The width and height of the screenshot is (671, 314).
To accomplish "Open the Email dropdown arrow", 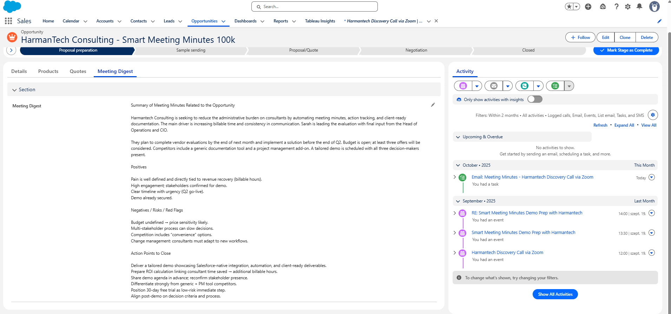I will (508, 86).
